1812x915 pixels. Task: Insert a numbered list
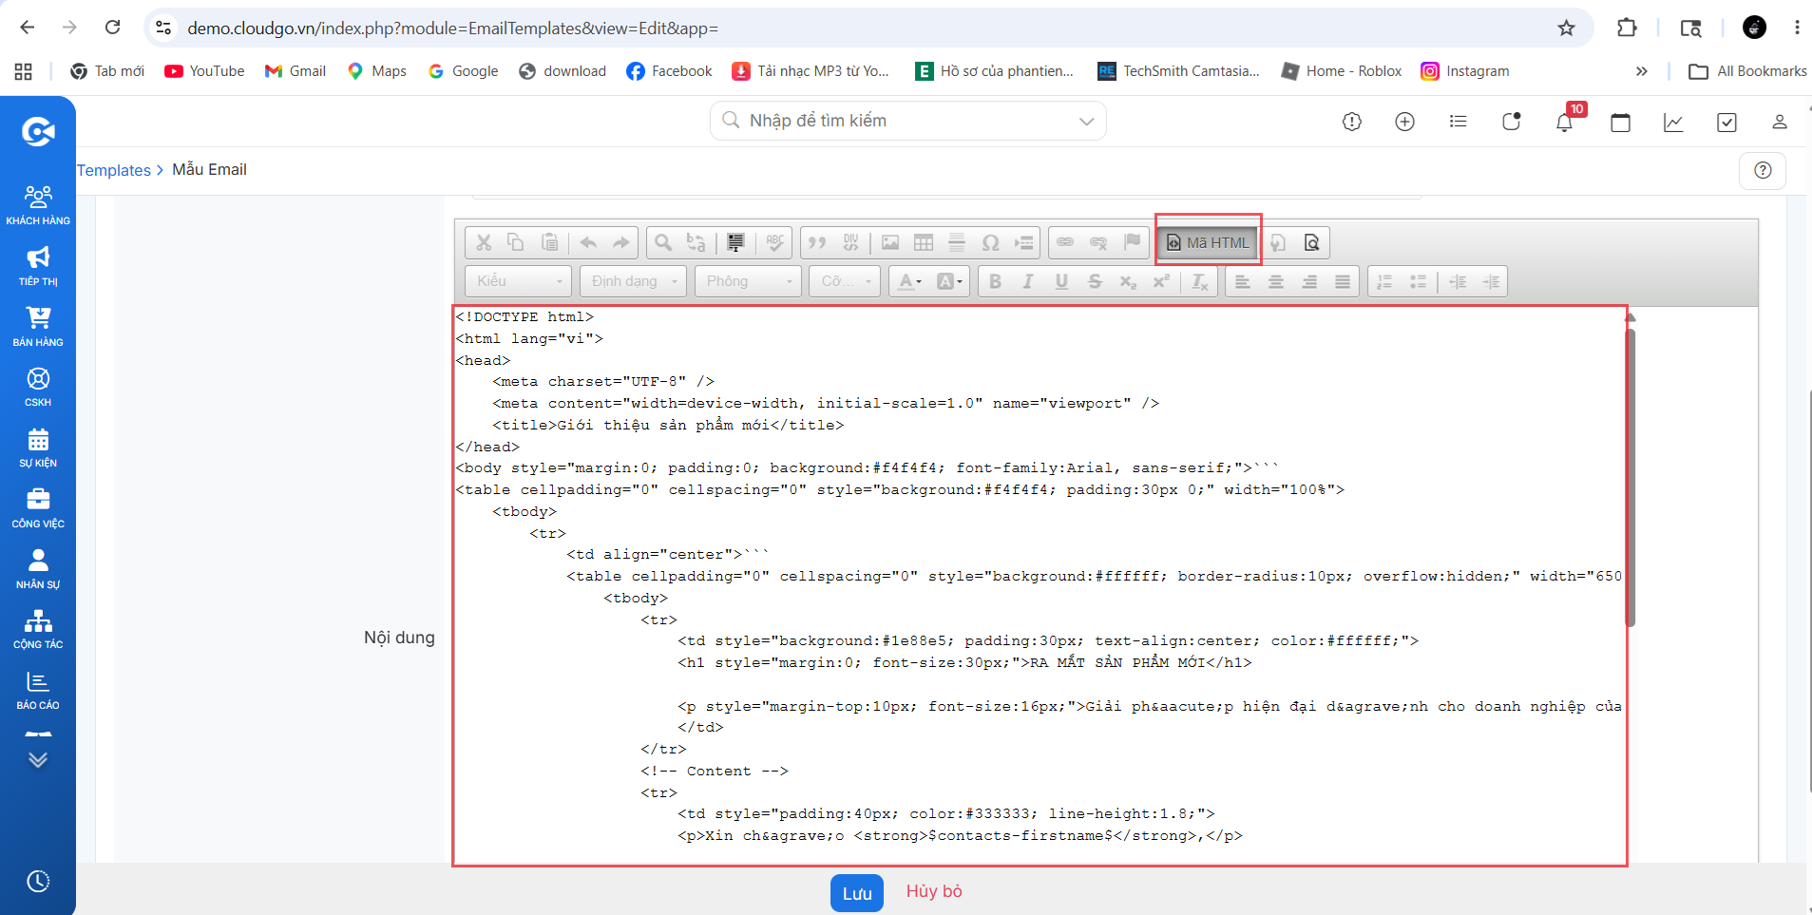(x=1384, y=281)
